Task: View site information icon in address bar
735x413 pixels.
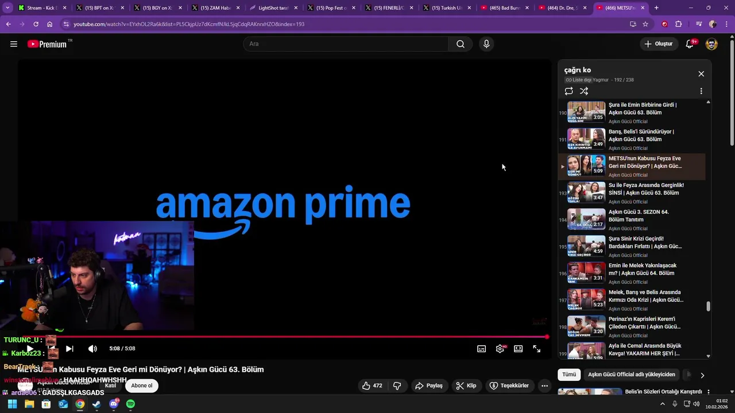Action: 66,24
